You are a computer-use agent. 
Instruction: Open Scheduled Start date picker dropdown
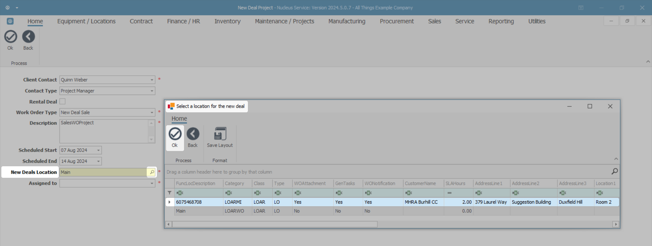[98, 150]
